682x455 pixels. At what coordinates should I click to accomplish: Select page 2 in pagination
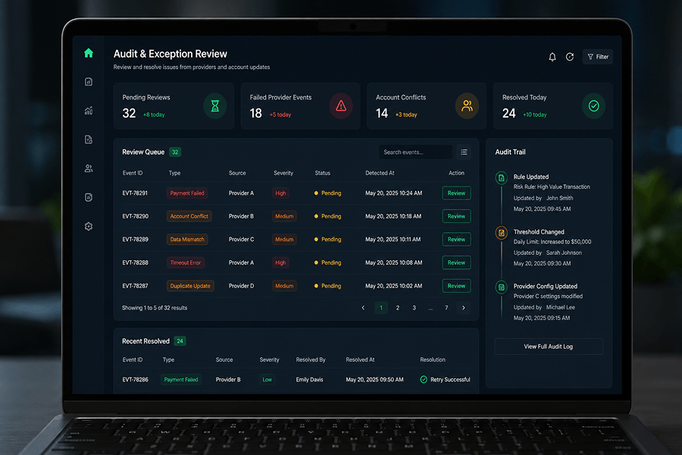coord(398,308)
